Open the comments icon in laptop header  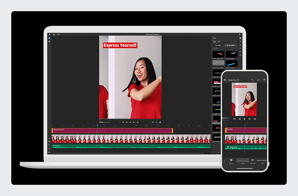pos(240,34)
